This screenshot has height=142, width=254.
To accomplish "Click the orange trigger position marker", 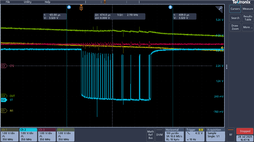I will [81, 8].
